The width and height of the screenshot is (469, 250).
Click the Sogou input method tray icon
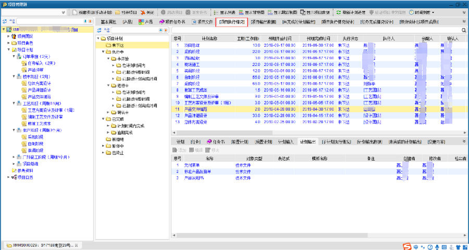(x=407, y=245)
